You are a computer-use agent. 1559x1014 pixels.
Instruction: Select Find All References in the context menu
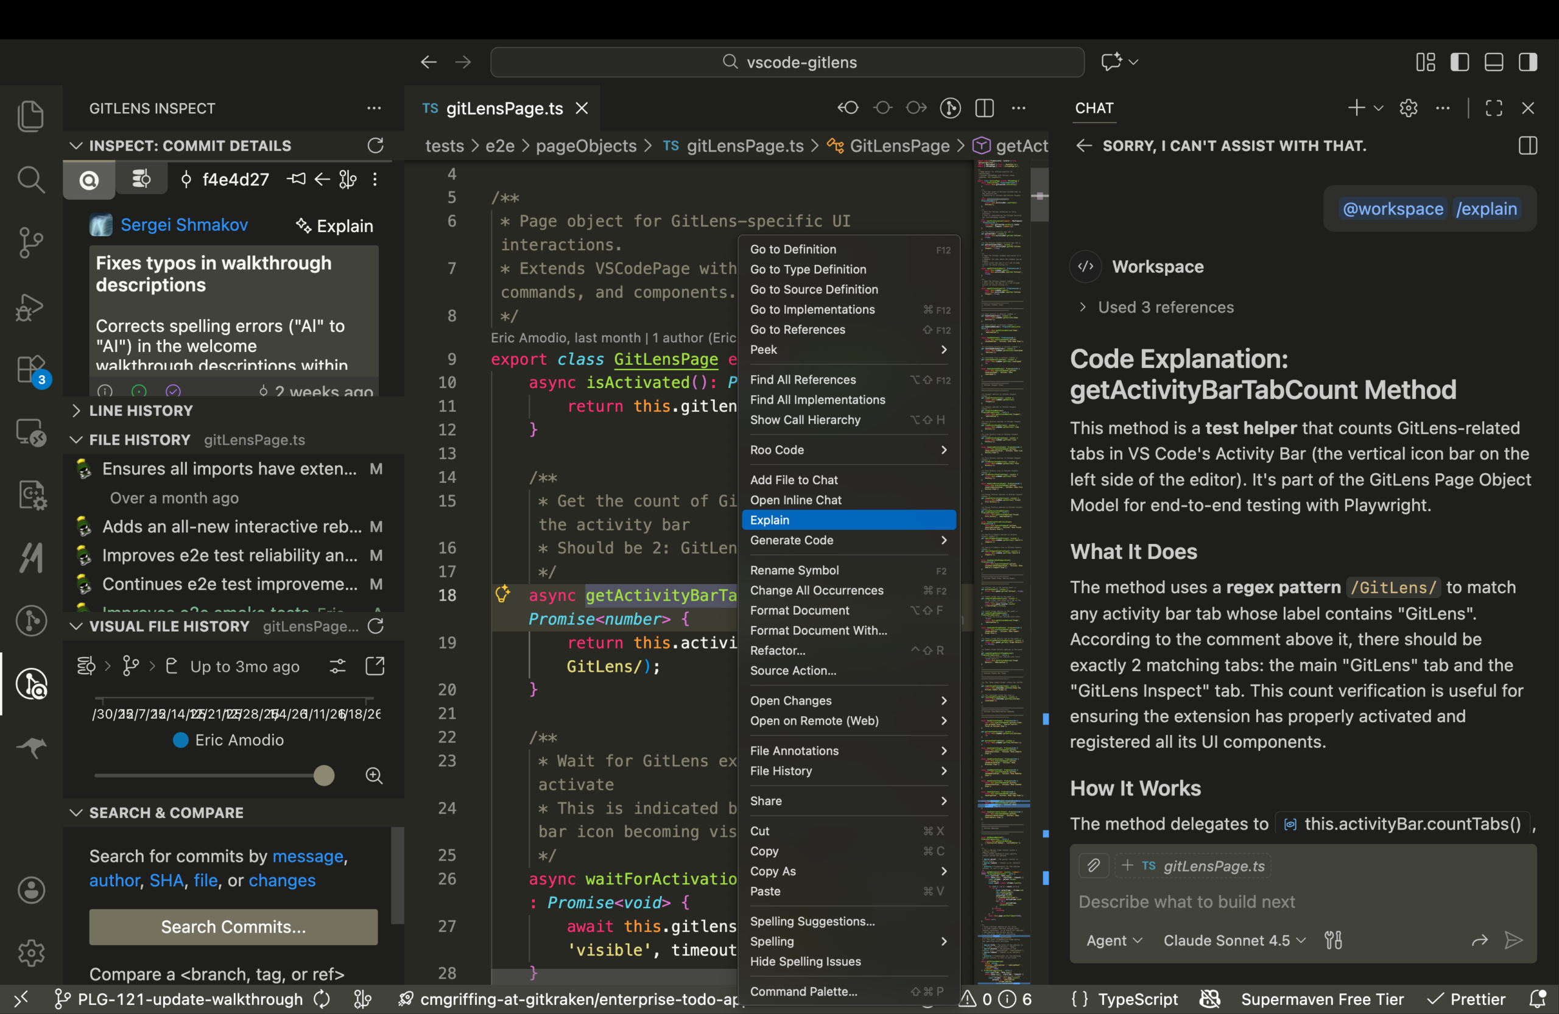[x=803, y=379]
